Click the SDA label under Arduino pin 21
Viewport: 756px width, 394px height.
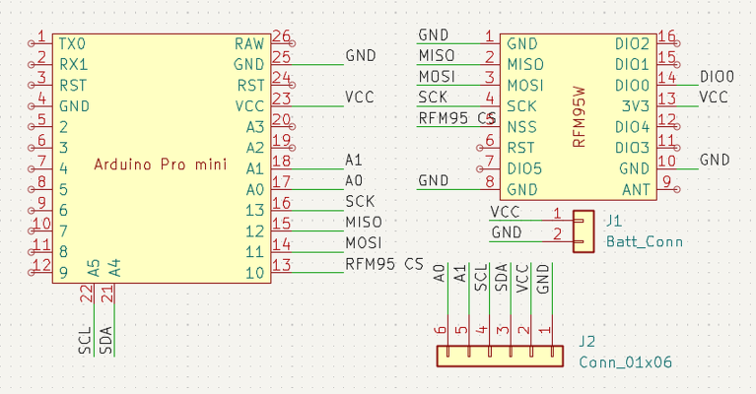click(x=105, y=341)
